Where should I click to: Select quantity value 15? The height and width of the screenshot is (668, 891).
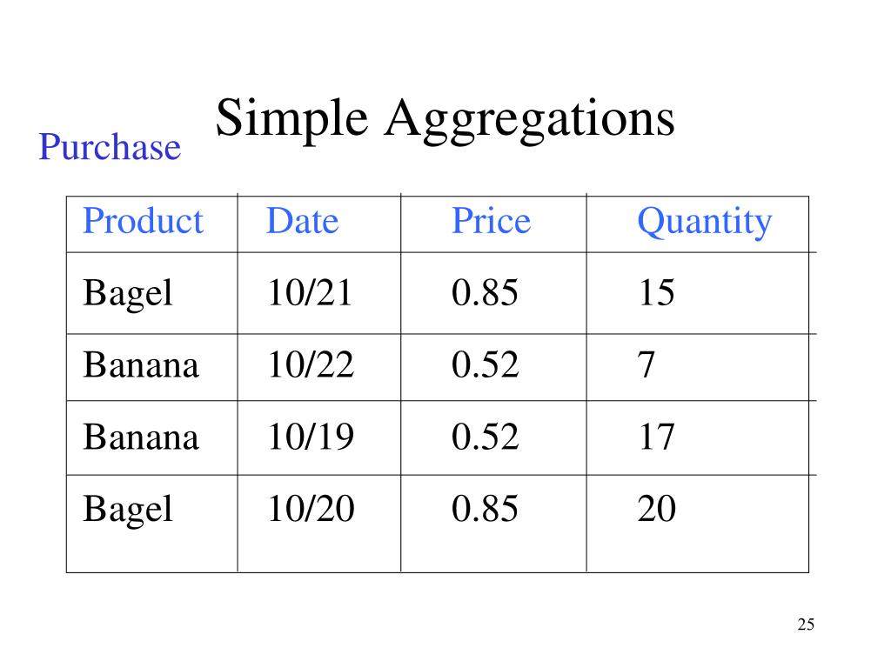coord(656,292)
